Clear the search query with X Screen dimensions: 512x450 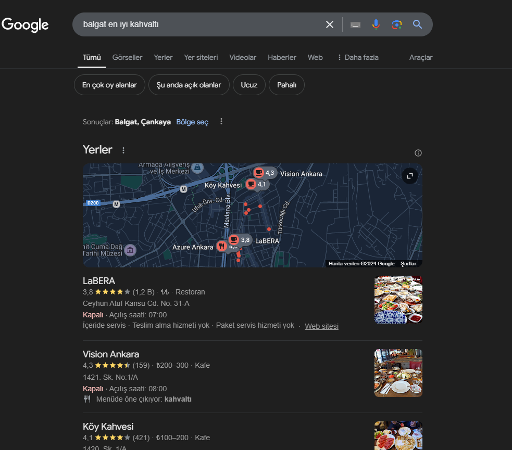(x=330, y=24)
